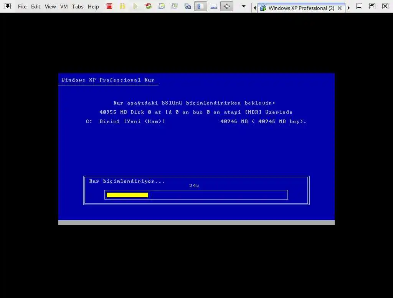Open the snapshot manager icon
The height and width of the screenshot is (298, 393).
pos(187,6)
